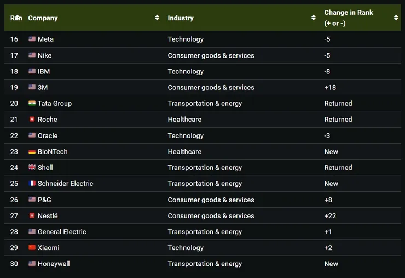Select the Roche company name
This screenshot has width=405, height=278.
[48, 120]
